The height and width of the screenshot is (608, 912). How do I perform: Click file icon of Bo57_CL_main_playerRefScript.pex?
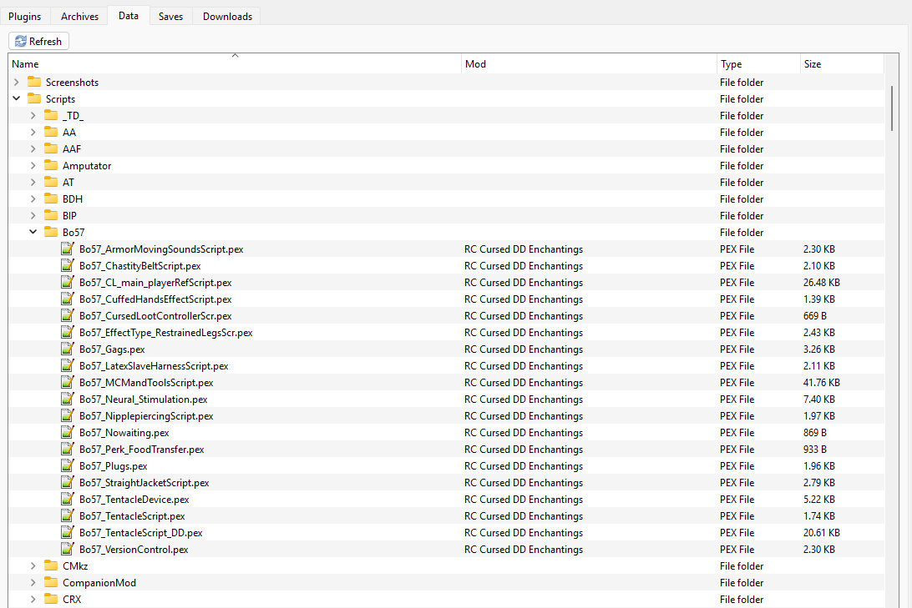[68, 282]
